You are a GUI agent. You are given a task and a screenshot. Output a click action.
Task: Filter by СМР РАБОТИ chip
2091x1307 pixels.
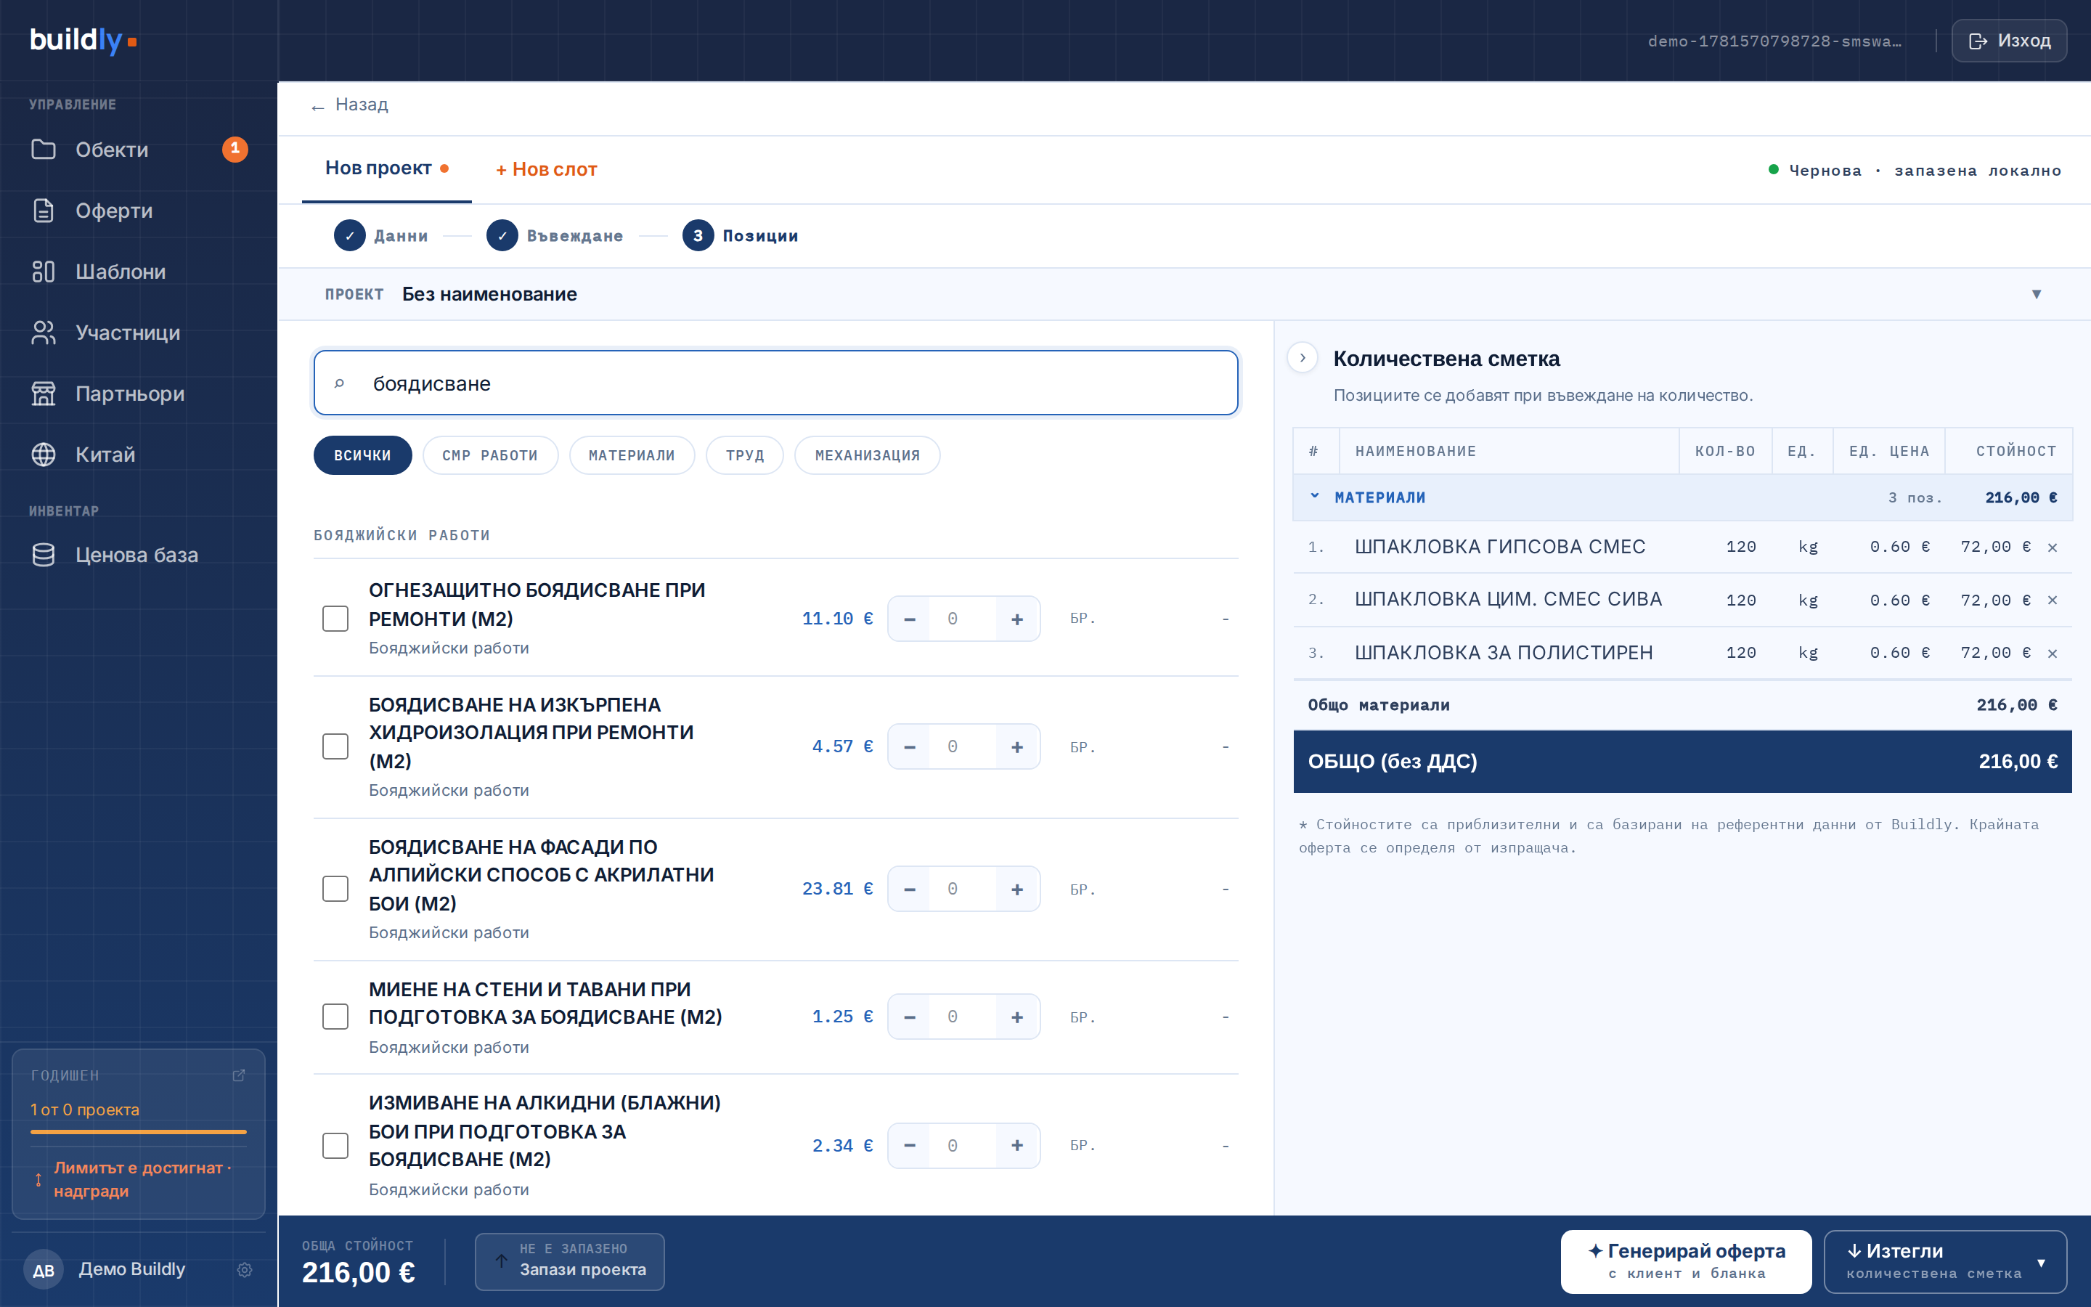point(490,455)
